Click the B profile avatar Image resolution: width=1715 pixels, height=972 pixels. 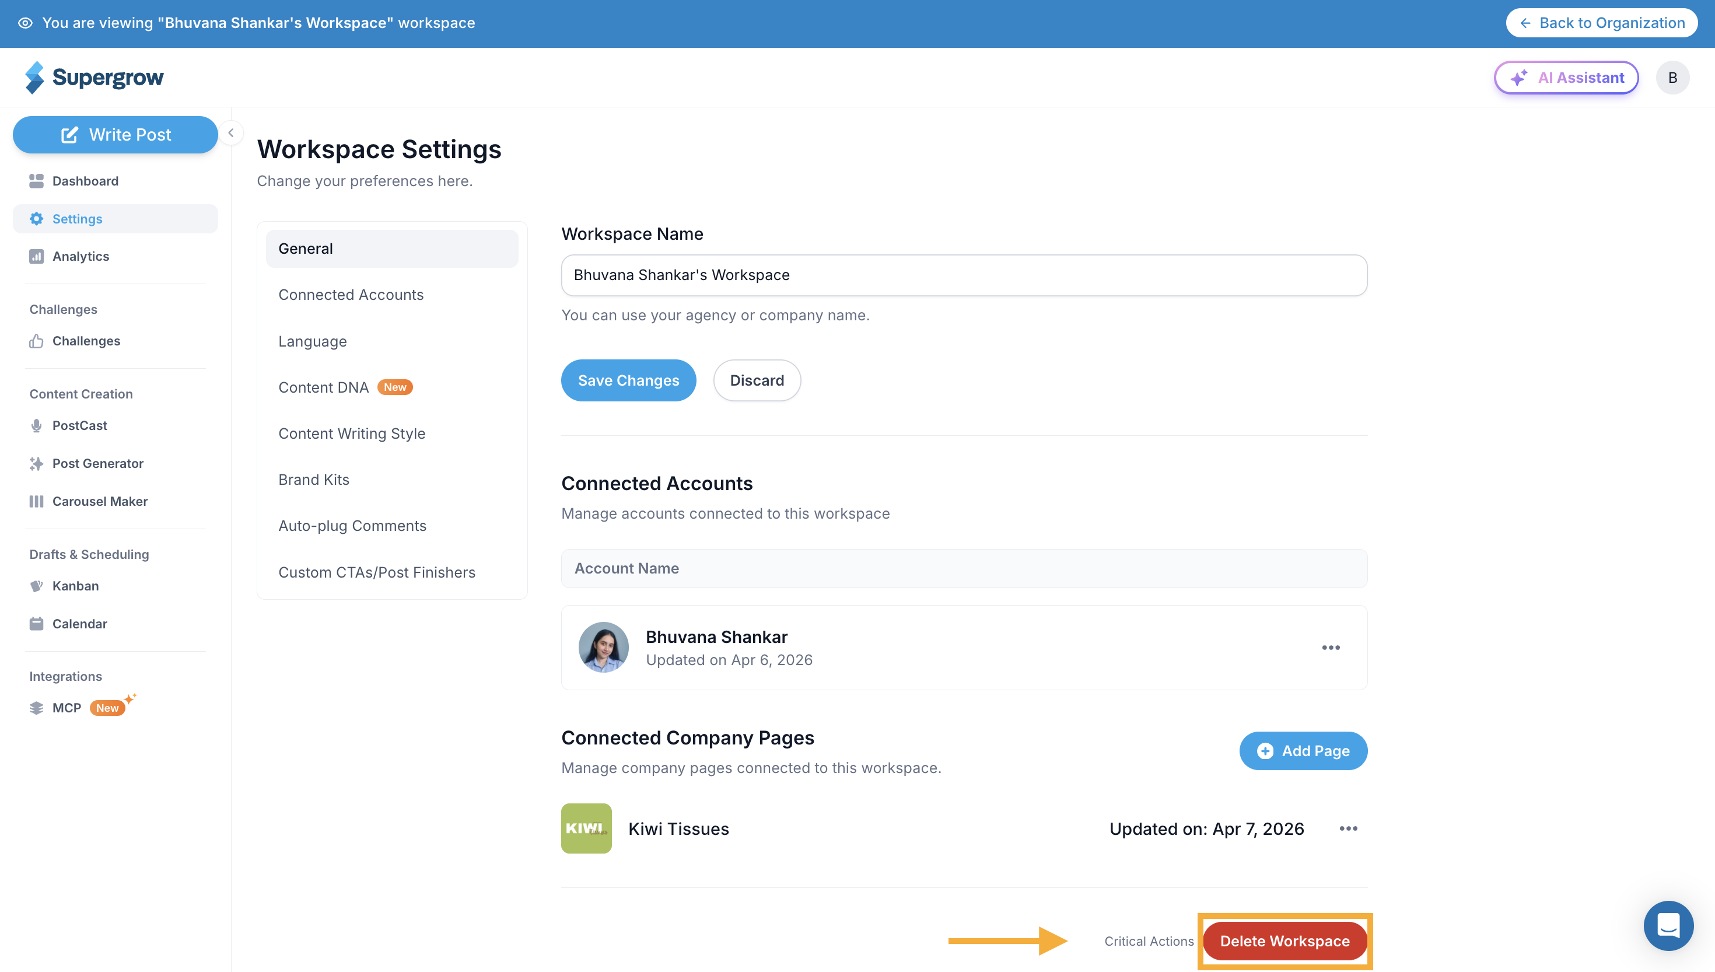[x=1672, y=78]
